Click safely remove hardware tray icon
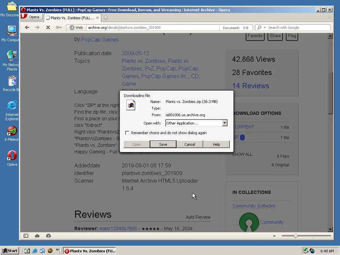 [x=306, y=251]
